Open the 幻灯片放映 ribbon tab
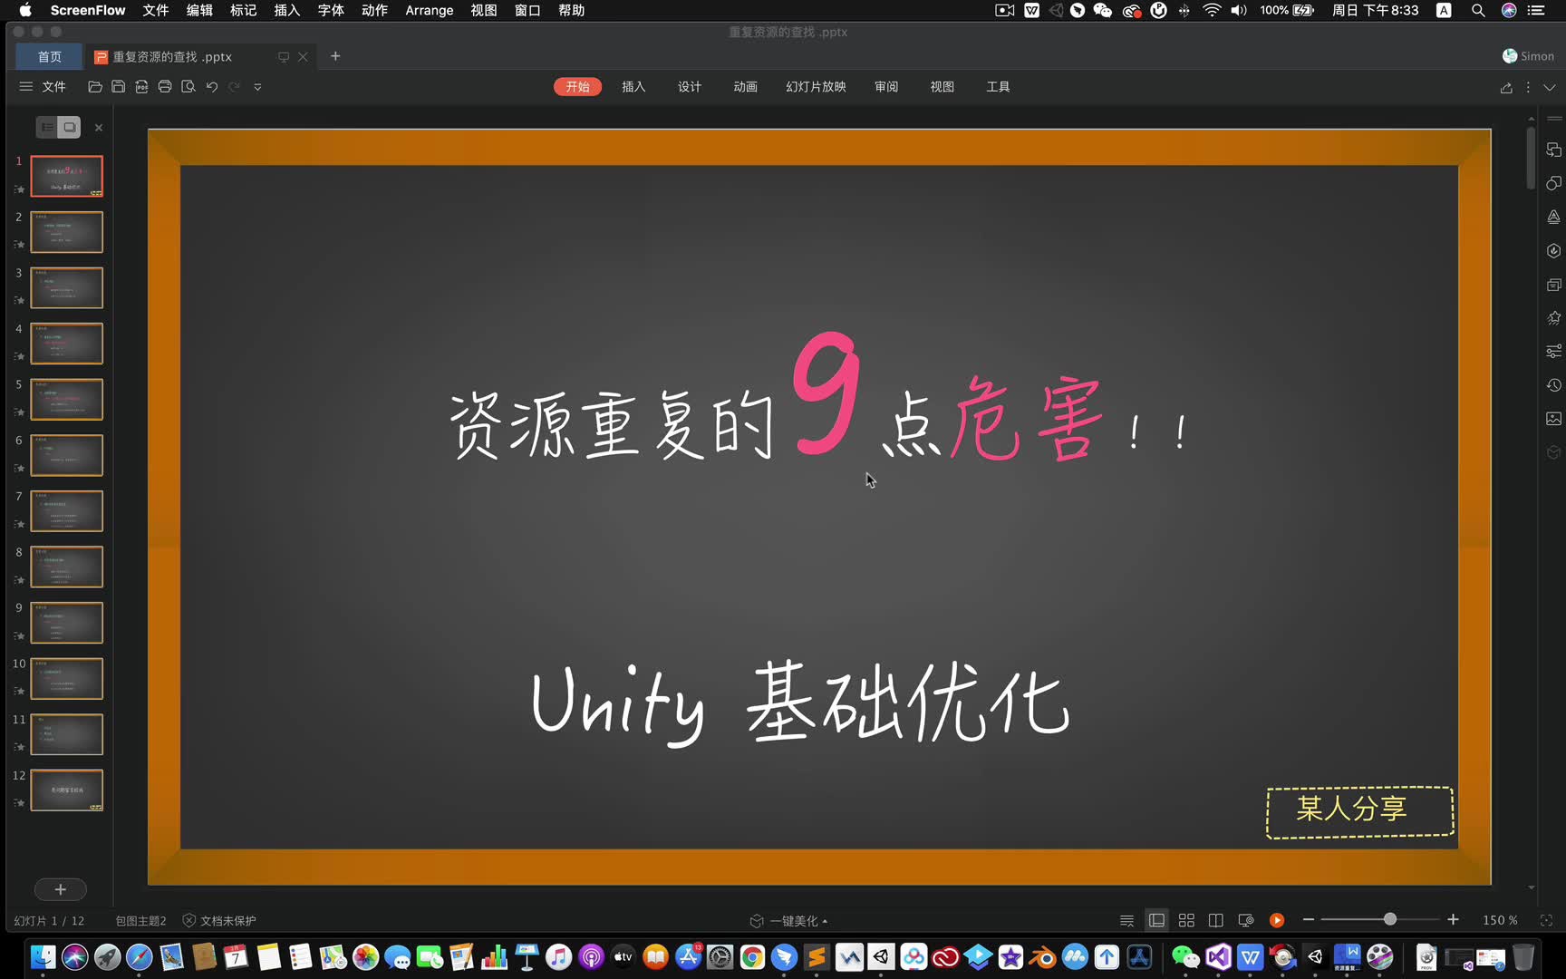This screenshot has width=1566, height=979. (x=816, y=87)
